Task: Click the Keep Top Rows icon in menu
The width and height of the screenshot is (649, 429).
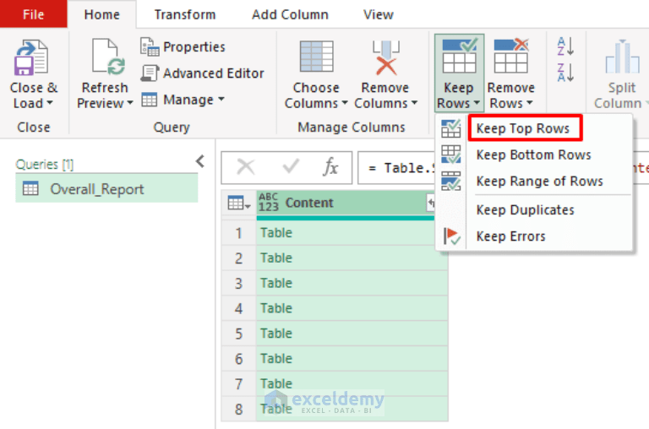Action: 450,128
